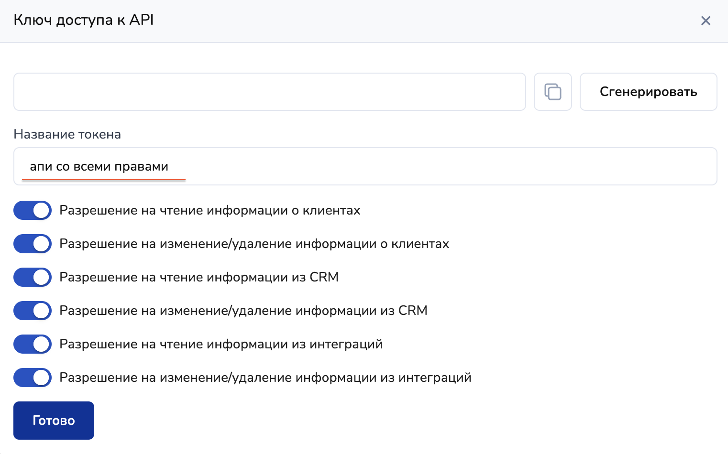The height and width of the screenshot is (454, 728).
Task: Focus the Название токена input field
Action: click(x=365, y=166)
